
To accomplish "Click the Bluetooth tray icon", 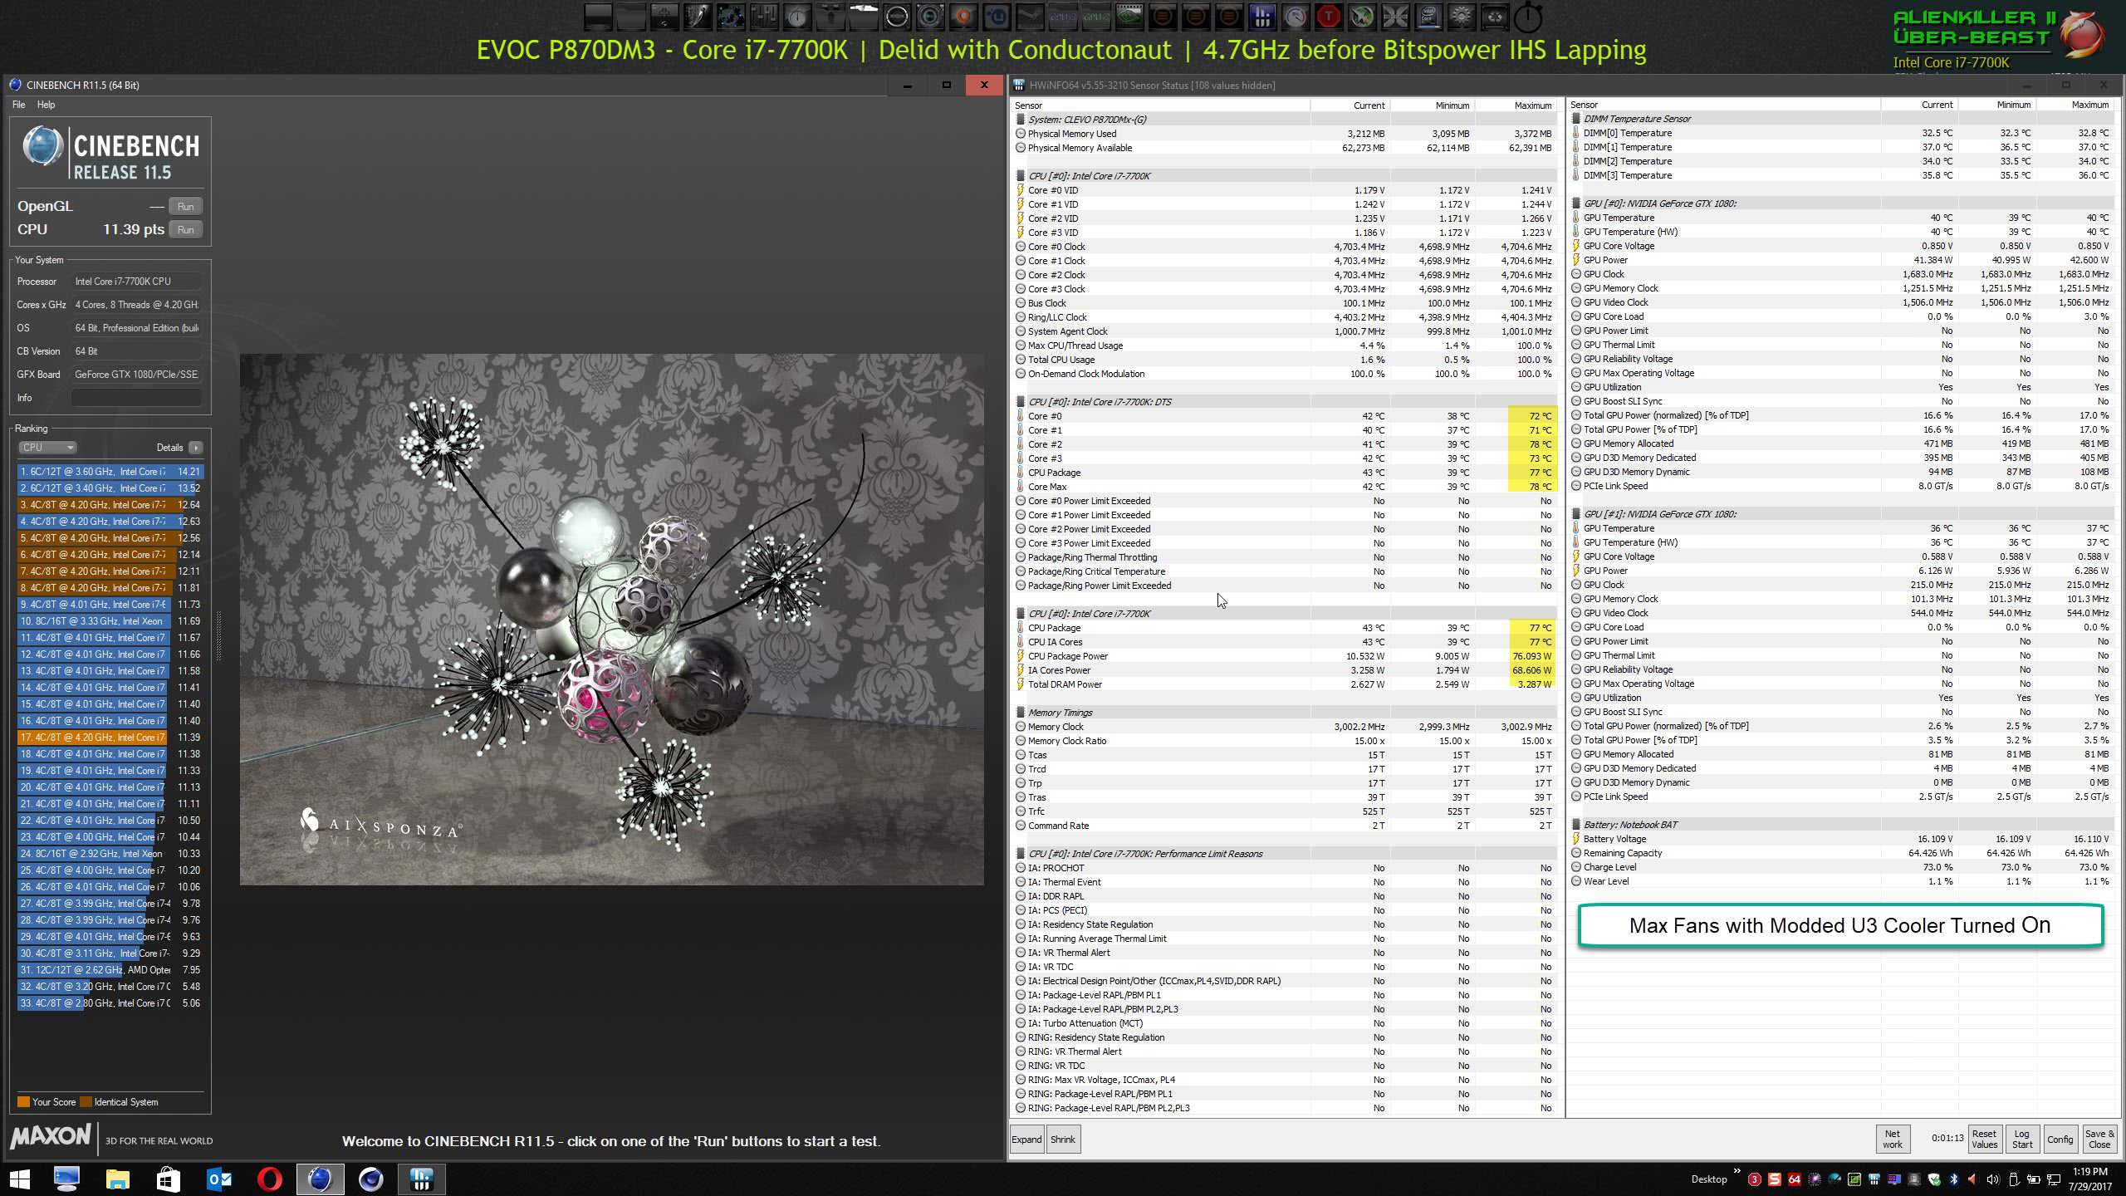I will (1953, 1179).
